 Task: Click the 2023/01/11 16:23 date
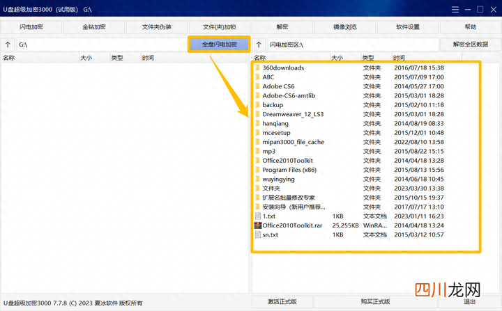click(x=419, y=216)
